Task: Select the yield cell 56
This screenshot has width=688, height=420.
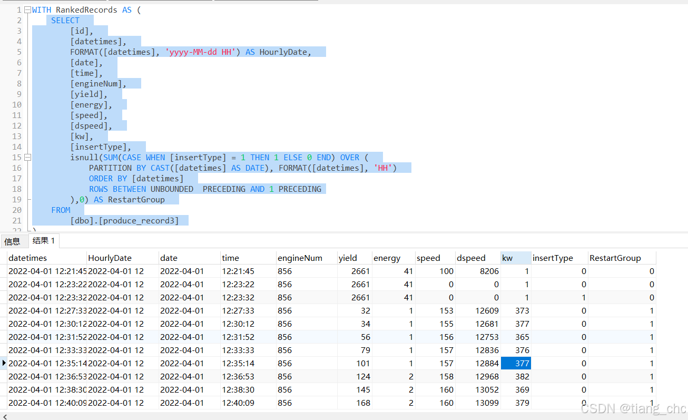Action: click(x=355, y=337)
